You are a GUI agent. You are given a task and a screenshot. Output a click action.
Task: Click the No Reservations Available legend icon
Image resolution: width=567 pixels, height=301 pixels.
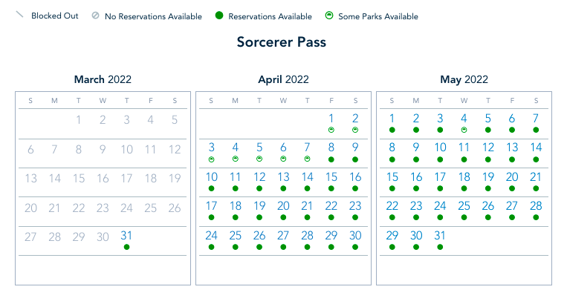click(94, 16)
